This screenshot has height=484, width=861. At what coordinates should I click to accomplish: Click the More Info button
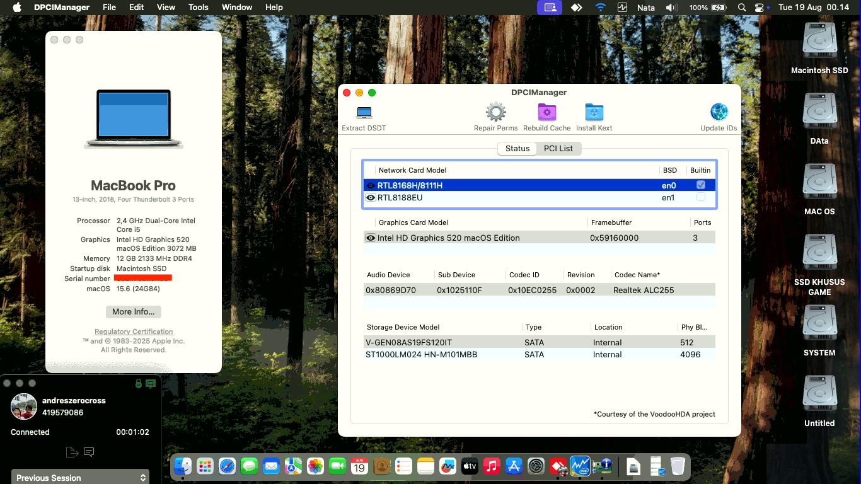tap(133, 311)
